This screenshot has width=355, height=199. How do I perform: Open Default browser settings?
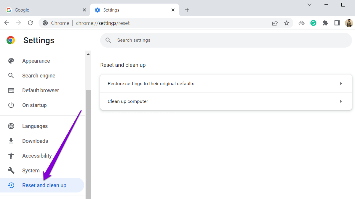pyautogui.click(x=43, y=90)
